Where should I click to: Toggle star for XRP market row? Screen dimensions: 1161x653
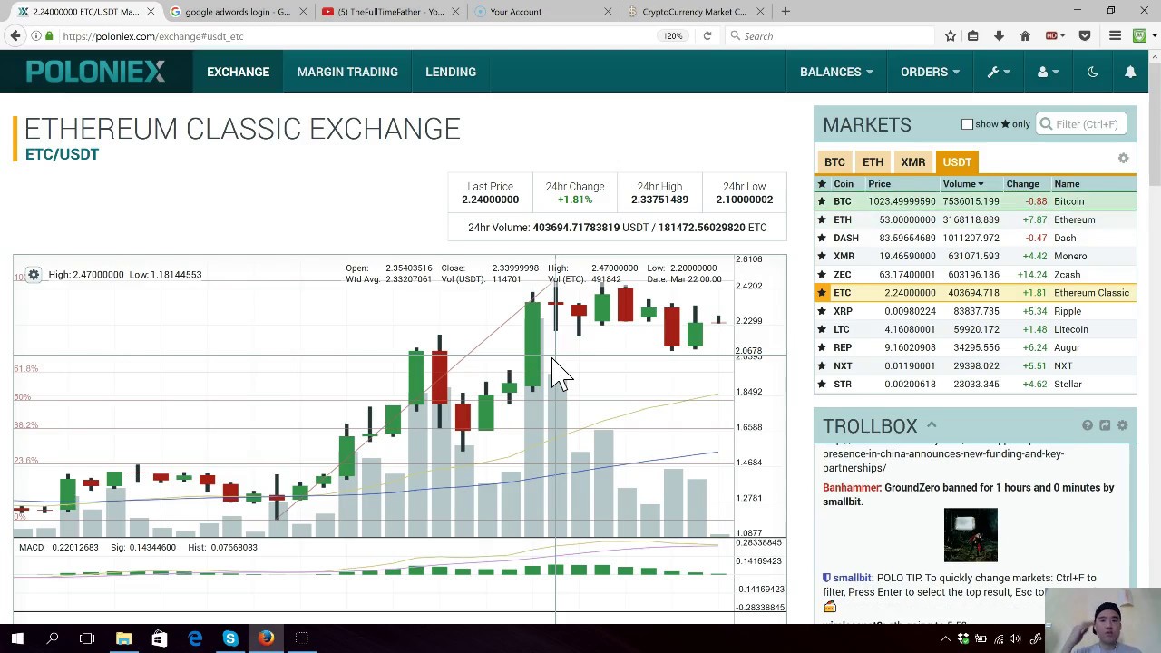pyautogui.click(x=822, y=311)
